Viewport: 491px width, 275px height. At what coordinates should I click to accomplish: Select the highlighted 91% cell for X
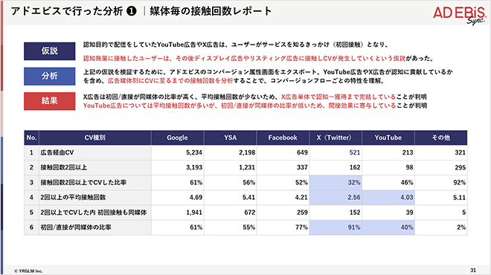tap(336, 227)
